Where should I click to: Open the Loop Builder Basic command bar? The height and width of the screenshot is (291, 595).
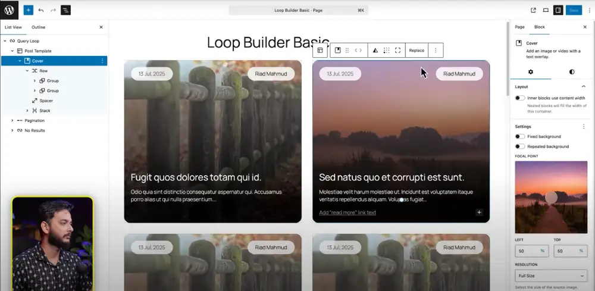pyautogui.click(x=298, y=10)
